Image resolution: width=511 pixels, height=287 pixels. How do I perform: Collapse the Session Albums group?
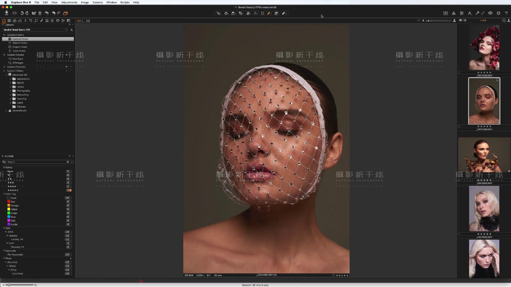[x=4, y=55]
